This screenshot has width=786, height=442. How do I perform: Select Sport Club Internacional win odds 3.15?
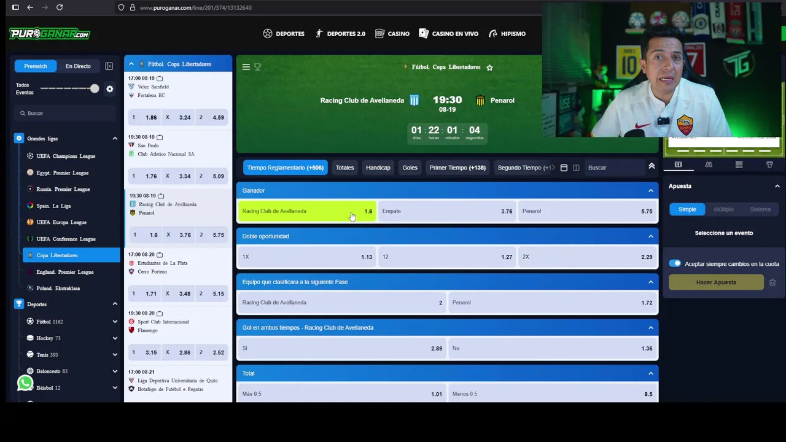coord(145,352)
